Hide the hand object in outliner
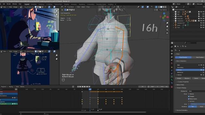Viewport: 205px width, 115px height. coord(203,25)
